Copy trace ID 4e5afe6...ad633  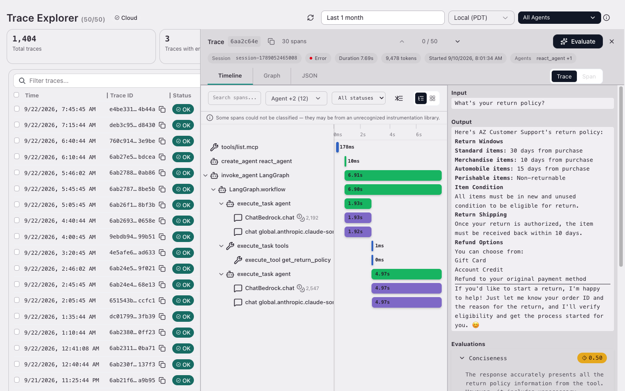162,253
